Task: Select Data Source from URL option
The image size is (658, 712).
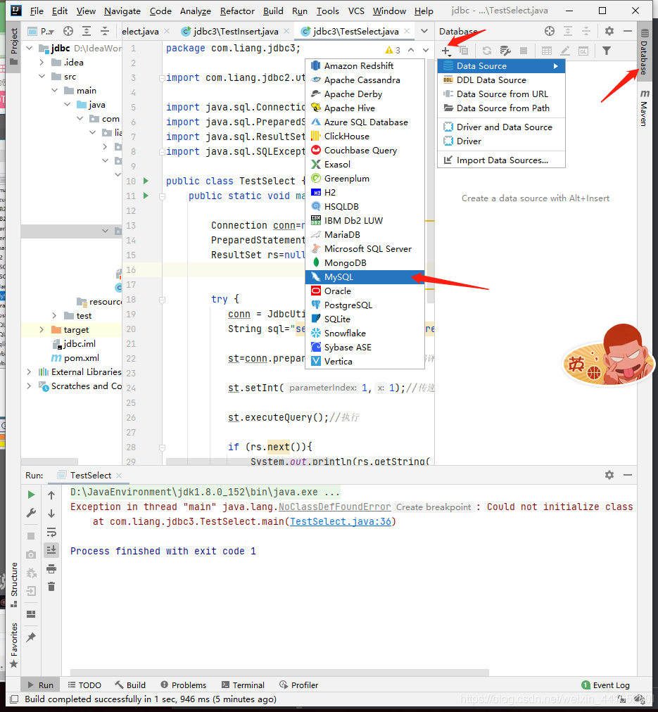Action: [x=501, y=94]
